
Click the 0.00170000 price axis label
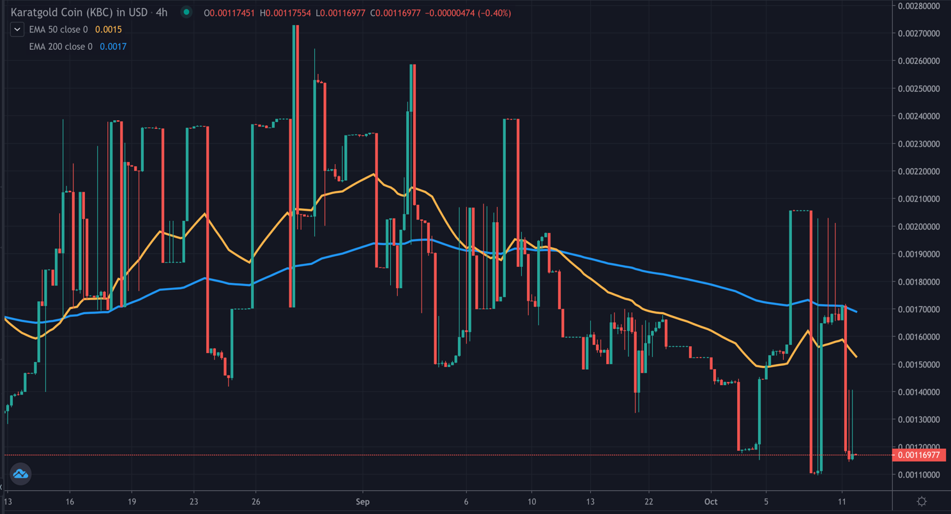click(919, 310)
